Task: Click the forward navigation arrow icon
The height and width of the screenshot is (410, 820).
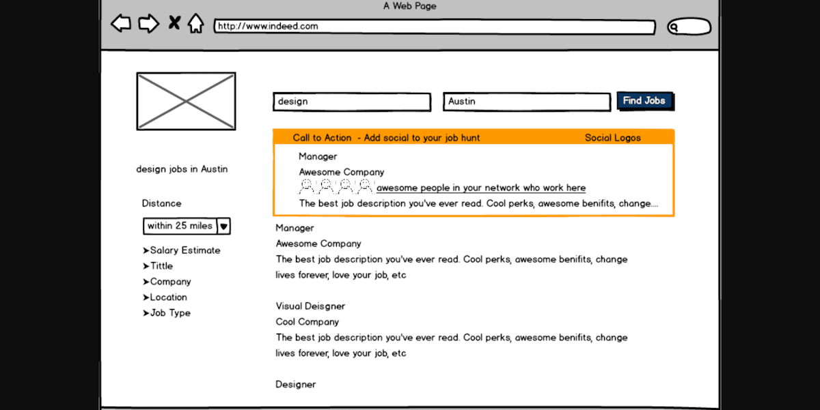Action: click(x=149, y=23)
